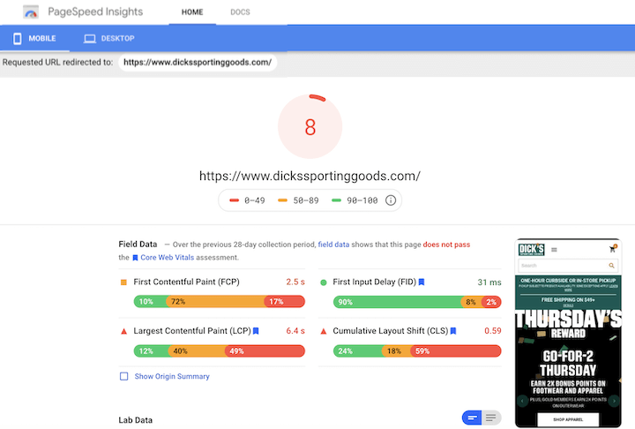Click the 'Requested URL redirected to:' label
Screen dimensions: 635x429
58,63
